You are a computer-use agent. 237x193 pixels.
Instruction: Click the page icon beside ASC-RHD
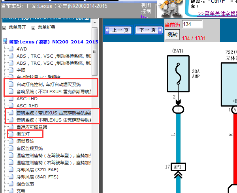point(11,105)
